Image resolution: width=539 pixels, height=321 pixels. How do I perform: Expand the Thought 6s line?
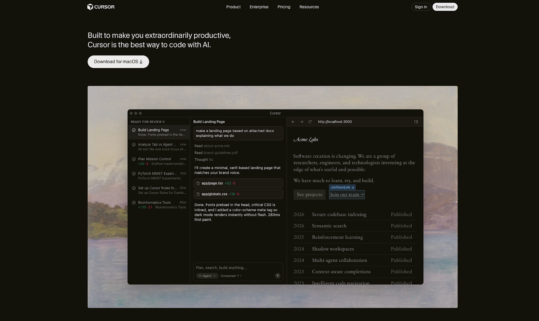click(203, 160)
